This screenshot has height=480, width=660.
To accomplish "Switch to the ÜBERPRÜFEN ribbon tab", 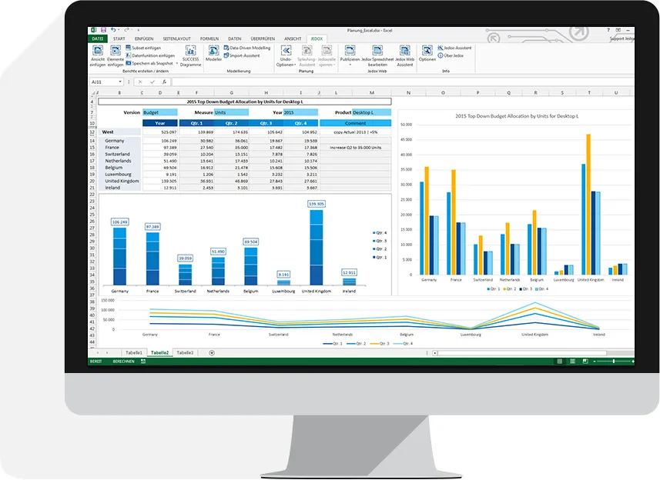I will [x=263, y=38].
